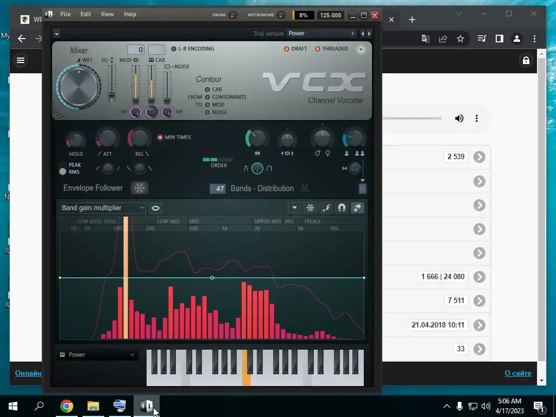
Task: Expand the 7 511 row arrow in browser
Action: [x=479, y=301]
